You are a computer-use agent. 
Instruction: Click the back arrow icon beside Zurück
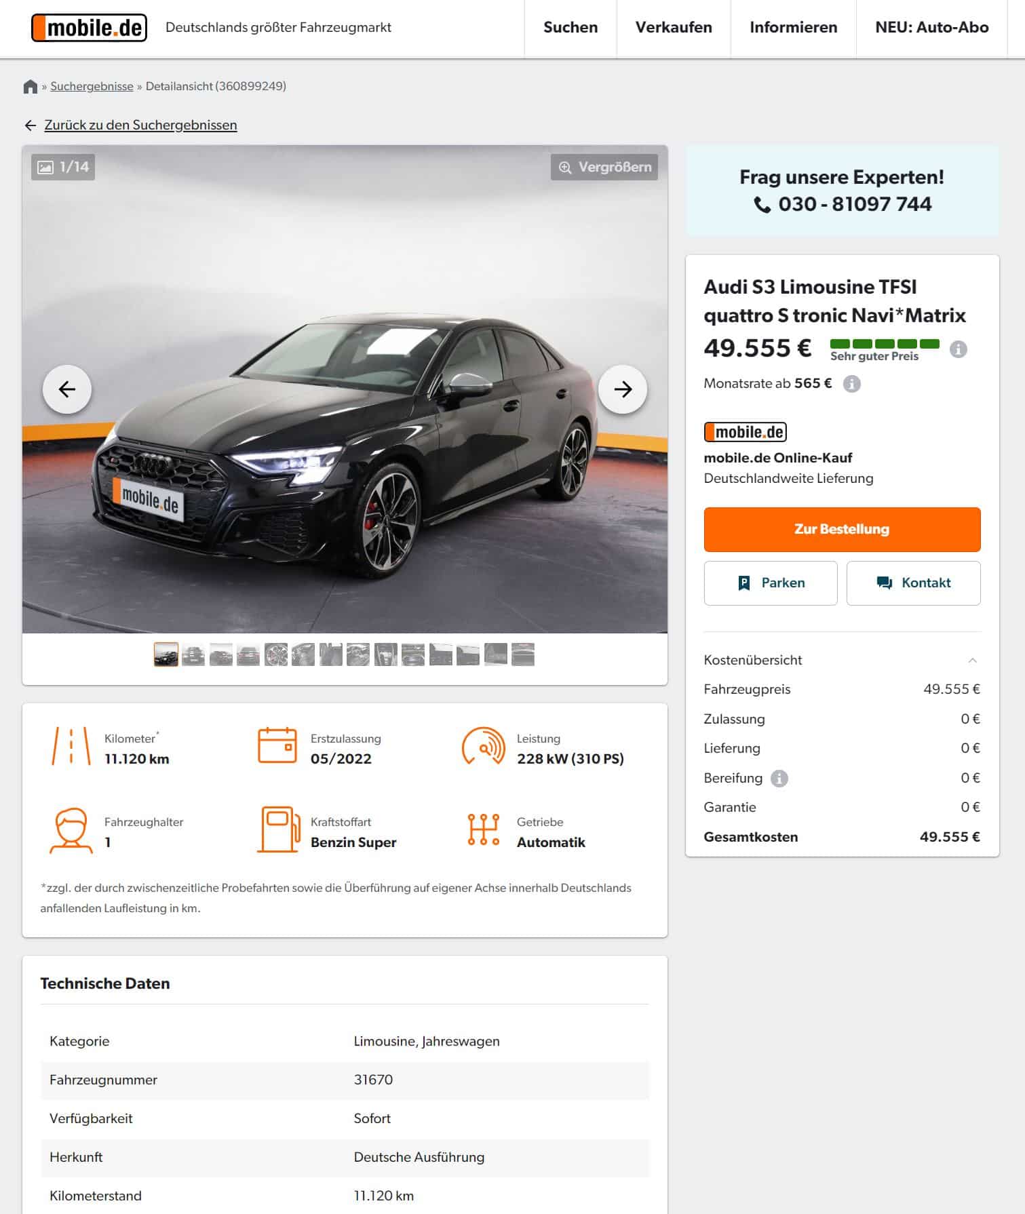click(30, 125)
